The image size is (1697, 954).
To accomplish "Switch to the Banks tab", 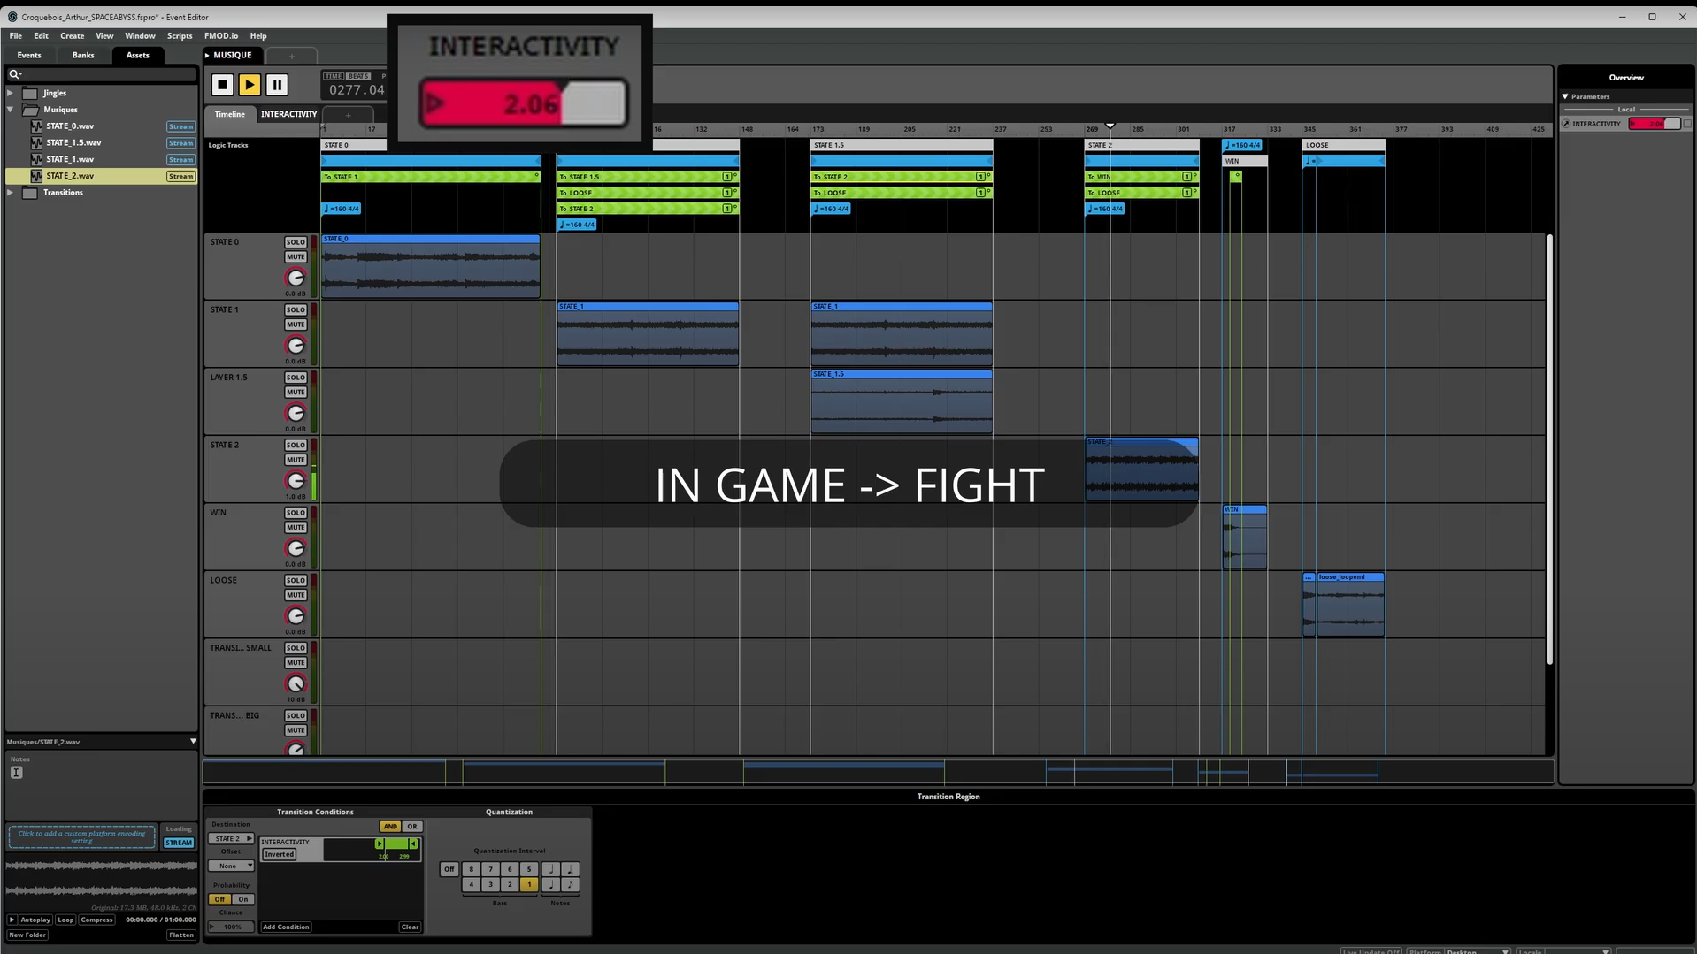I will click(83, 55).
